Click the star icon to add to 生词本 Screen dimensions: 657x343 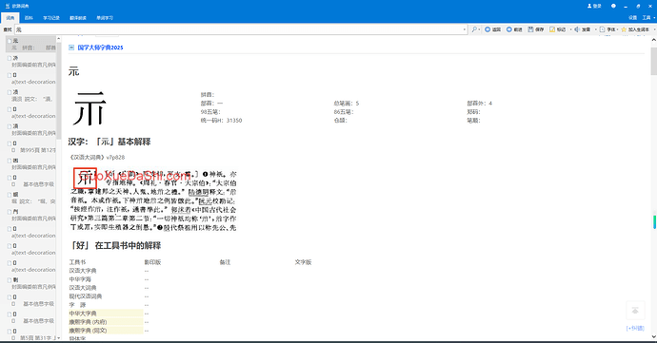point(624,29)
